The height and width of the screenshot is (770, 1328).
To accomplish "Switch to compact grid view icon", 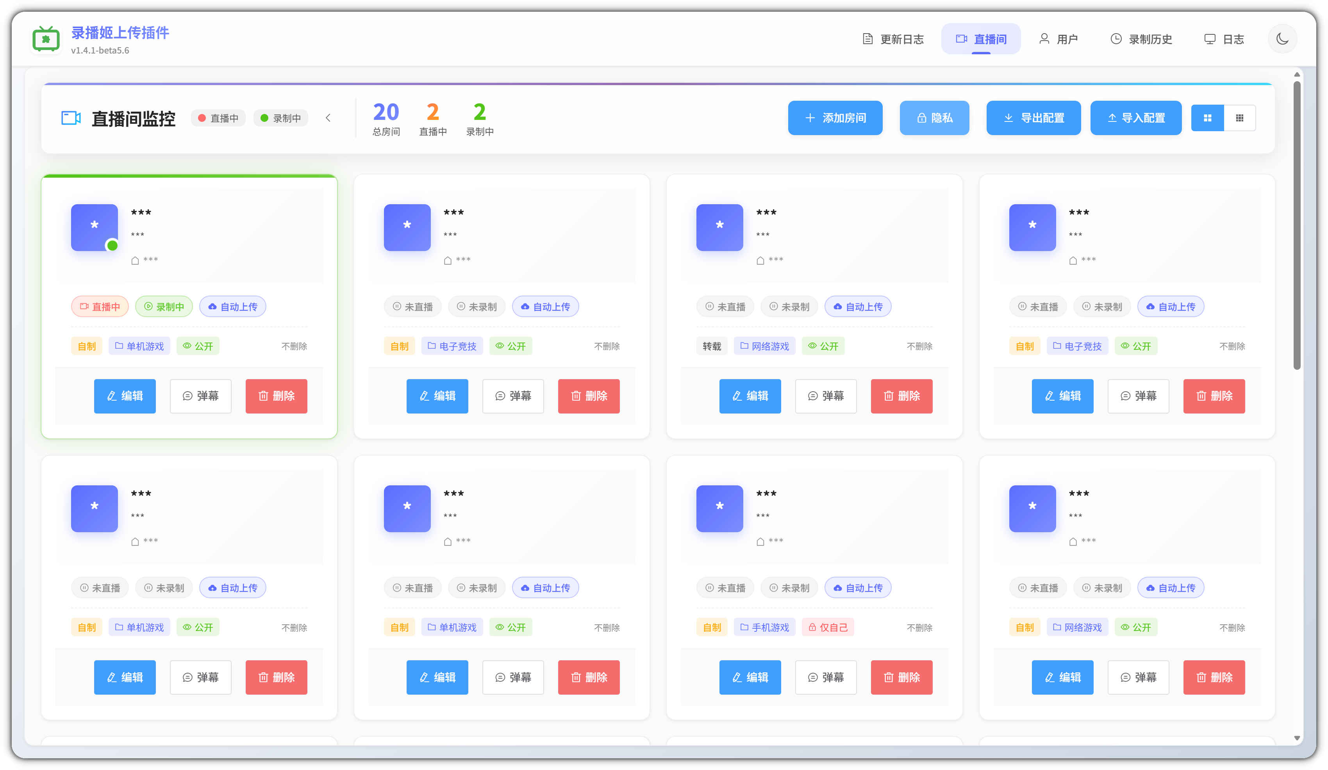I will (x=1239, y=118).
